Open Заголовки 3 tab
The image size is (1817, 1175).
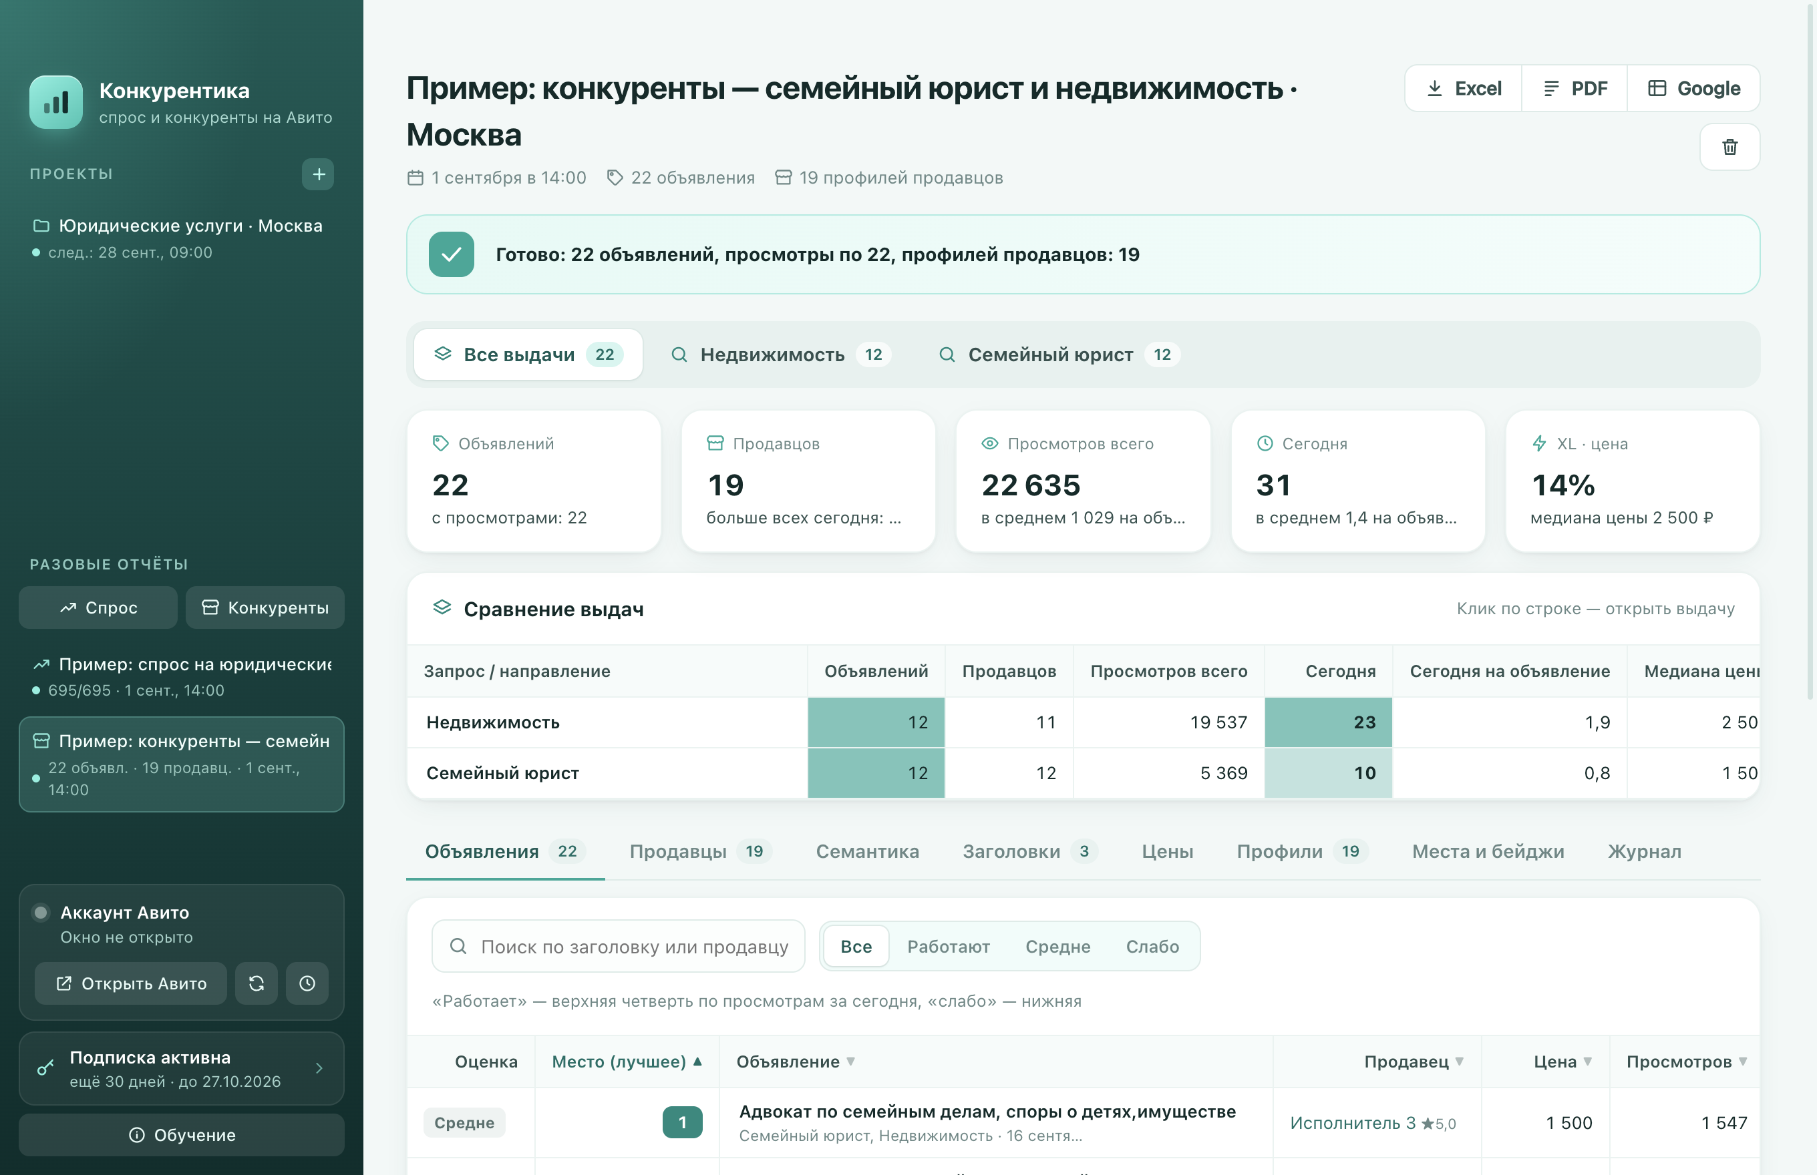(1030, 851)
